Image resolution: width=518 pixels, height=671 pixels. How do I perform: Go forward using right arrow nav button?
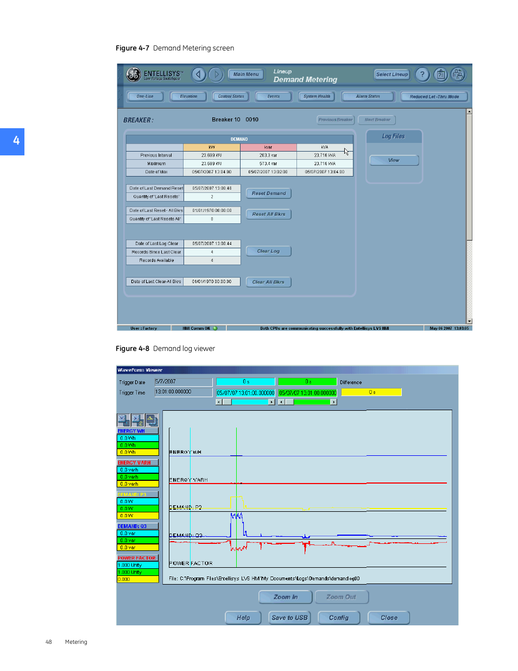click(x=216, y=74)
